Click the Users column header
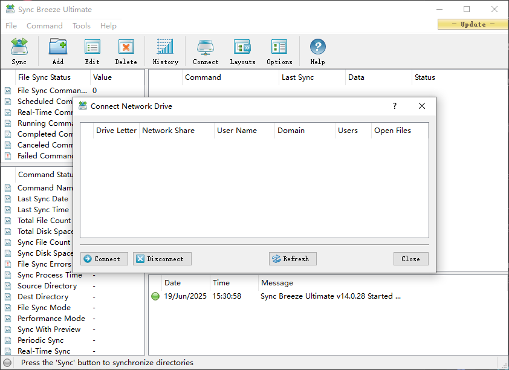The width and height of the screenshot is (509, 370). pyautogui.click(x=353, y=131)
